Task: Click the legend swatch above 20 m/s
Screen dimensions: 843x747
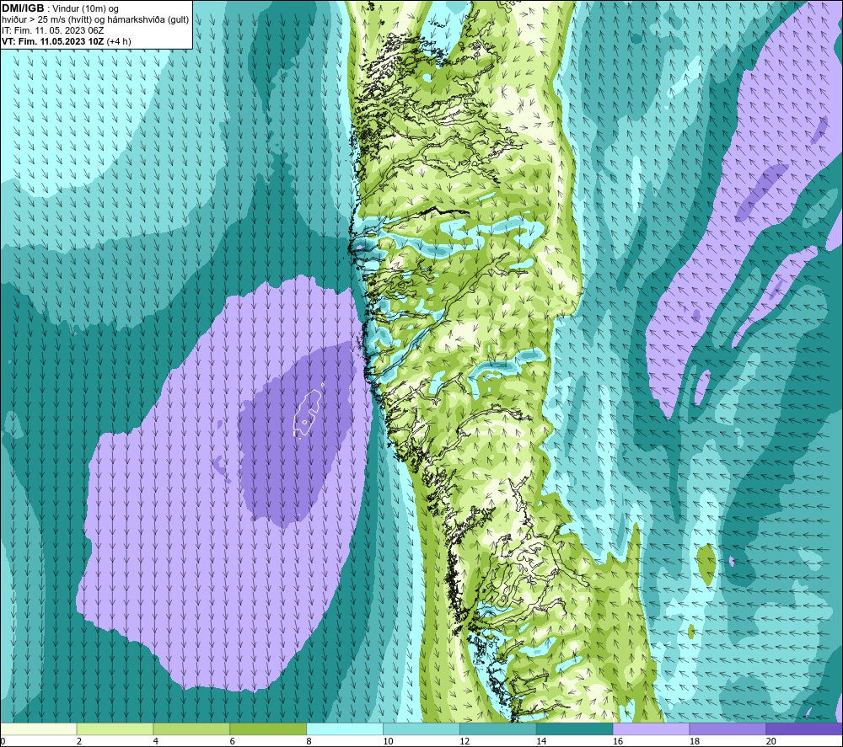Action: pos(804,728)
